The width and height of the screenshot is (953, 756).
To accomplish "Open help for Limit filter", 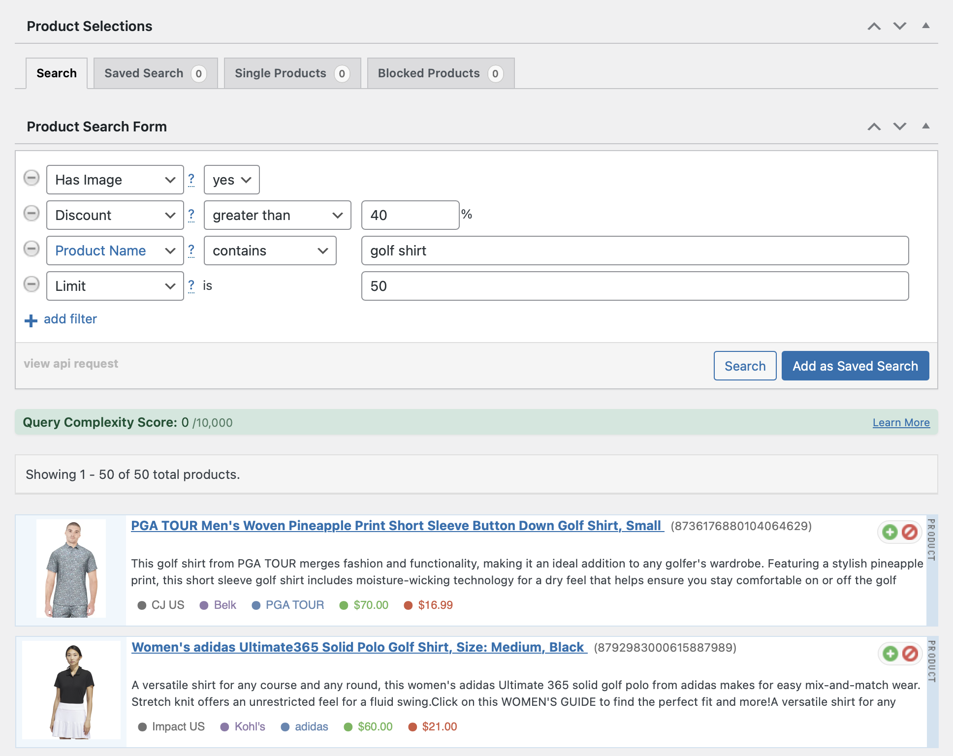I will 191,285.
